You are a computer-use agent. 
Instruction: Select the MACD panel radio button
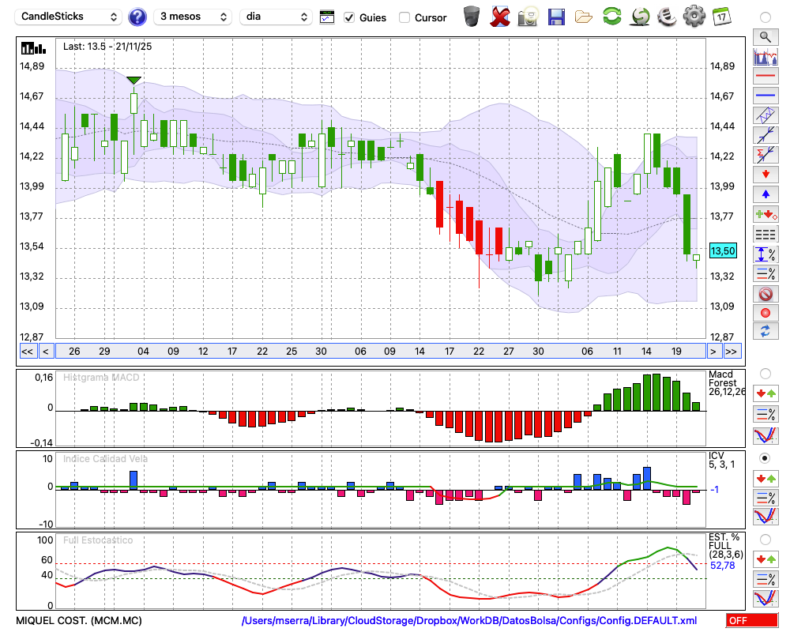point(766,374)
